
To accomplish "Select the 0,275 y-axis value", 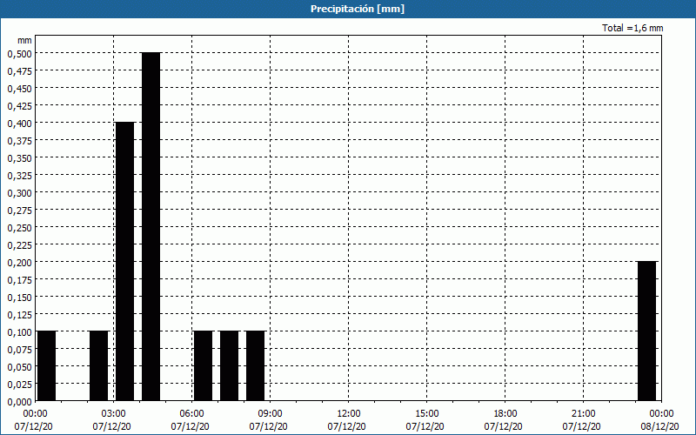I will 19,211.
